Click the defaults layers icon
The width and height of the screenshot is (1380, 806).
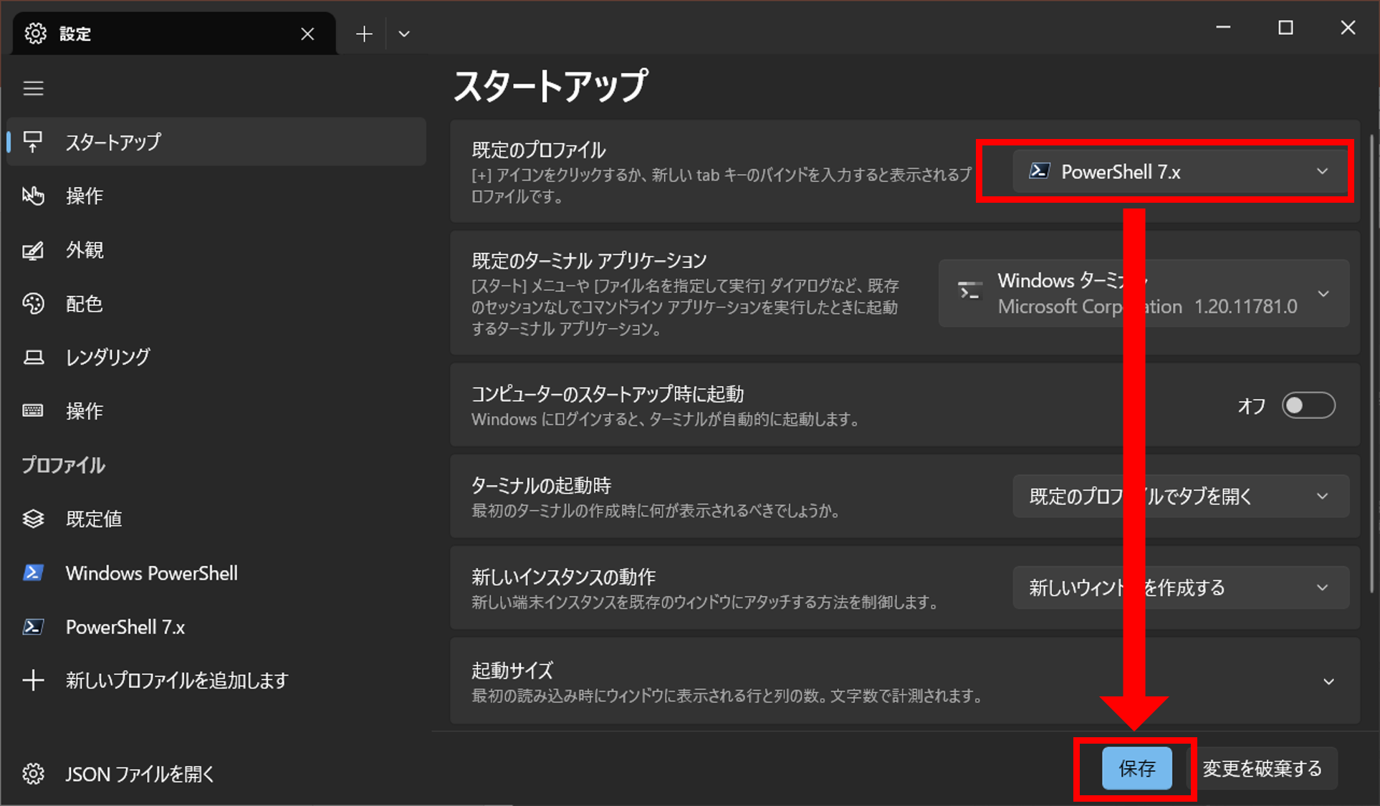[x=33, y=519]
